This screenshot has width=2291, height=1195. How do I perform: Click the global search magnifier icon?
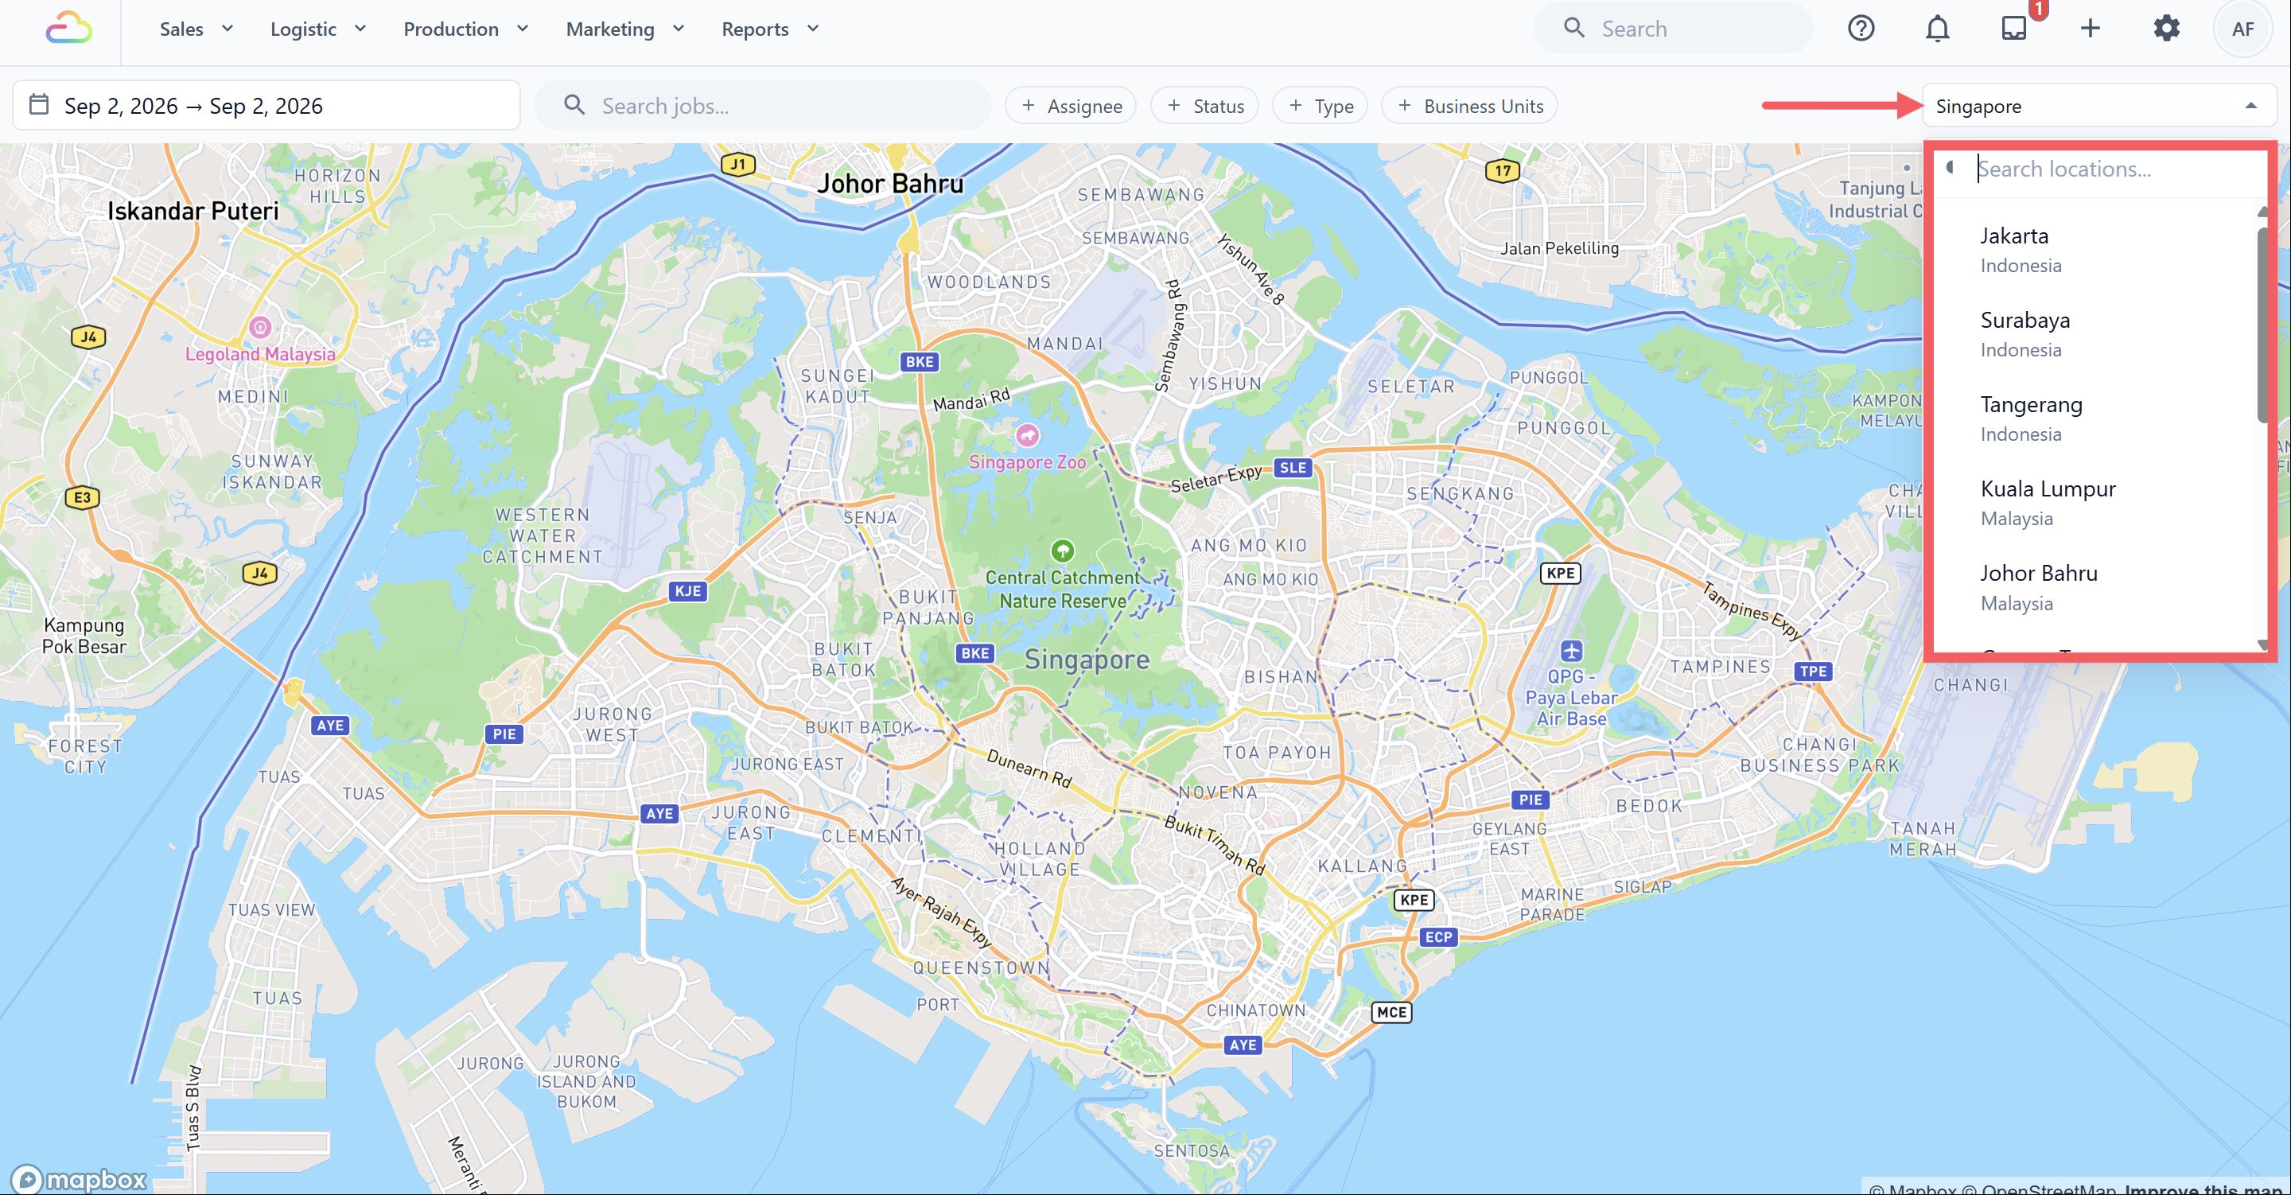(1574, 29)
